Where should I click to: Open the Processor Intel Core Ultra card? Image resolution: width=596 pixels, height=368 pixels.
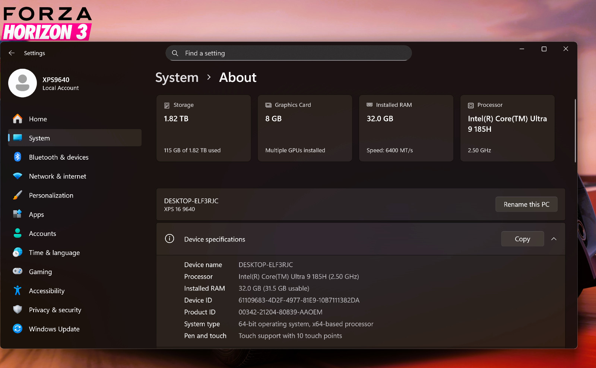click(x=507, y=128)
